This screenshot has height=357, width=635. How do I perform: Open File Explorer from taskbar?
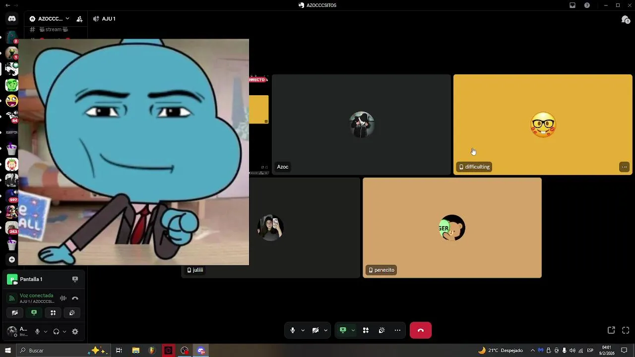135,351
